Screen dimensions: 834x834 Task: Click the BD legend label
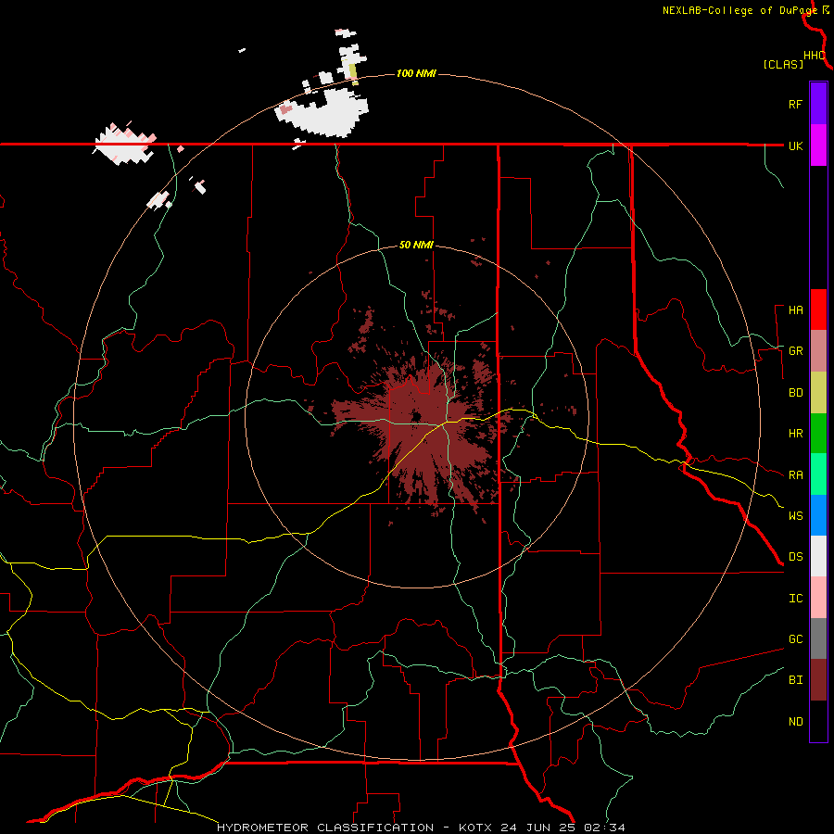click(x=796, y=393)
